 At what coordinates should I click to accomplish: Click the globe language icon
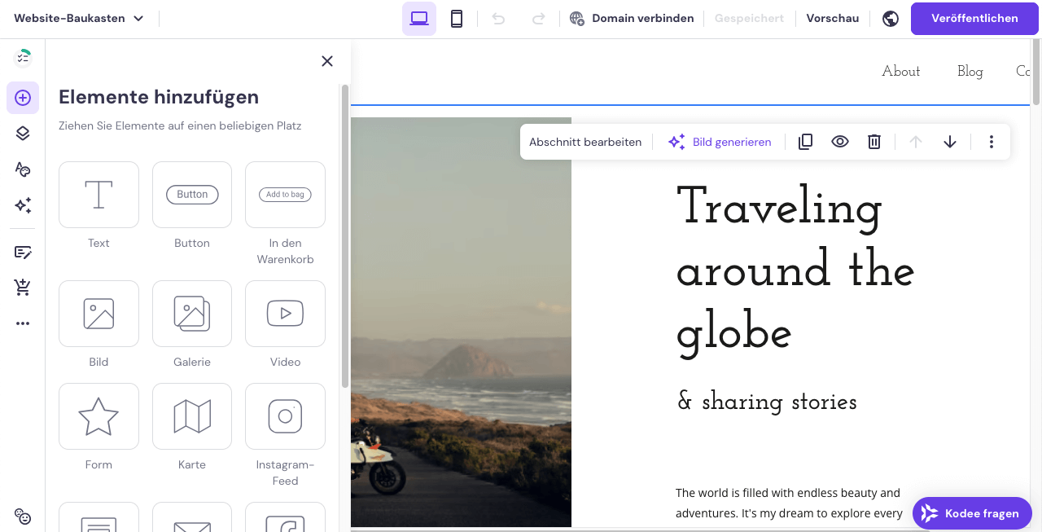pos(891,18)
